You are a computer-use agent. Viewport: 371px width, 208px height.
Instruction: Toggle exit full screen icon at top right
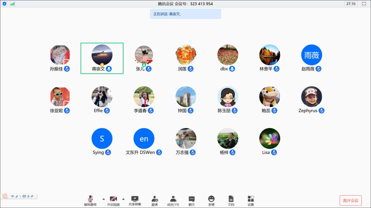pos(364,4)
